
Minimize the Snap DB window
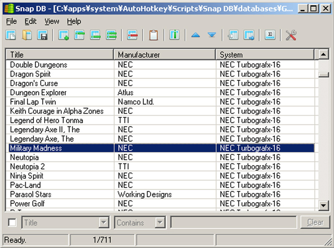click(x=302, y=8)
